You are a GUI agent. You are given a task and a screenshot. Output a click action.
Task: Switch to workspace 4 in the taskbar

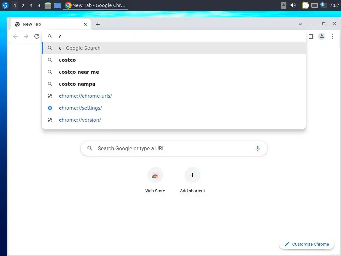[x=39, y=5]
